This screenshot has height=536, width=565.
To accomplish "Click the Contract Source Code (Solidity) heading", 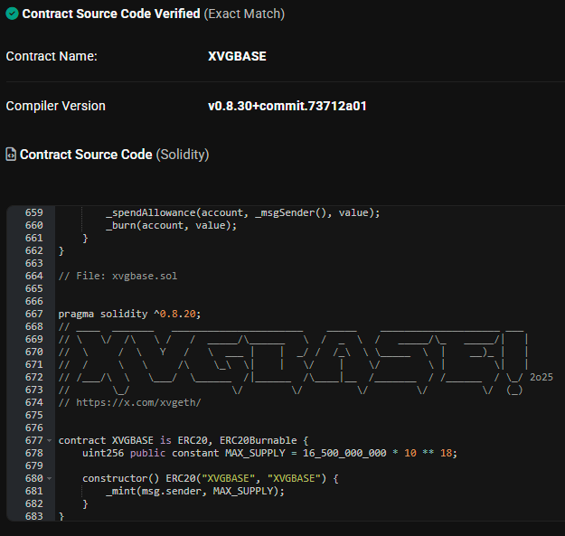I will click(x=114, y=155).
